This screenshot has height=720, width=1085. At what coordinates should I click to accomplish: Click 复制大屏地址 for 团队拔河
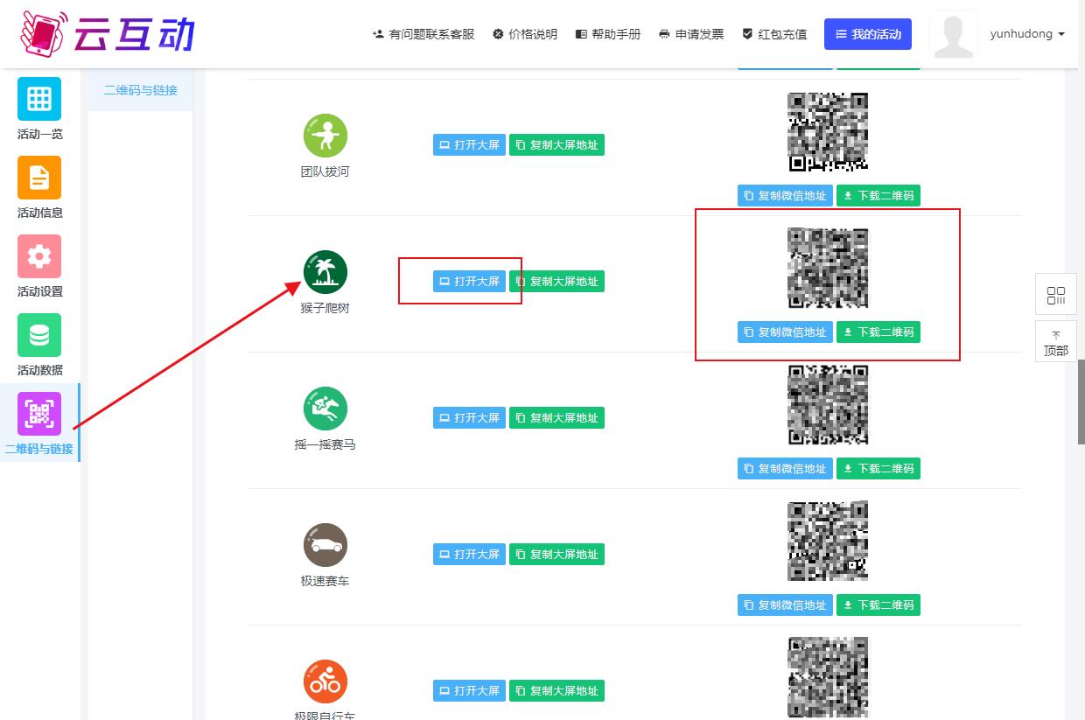tap(556, 145)
